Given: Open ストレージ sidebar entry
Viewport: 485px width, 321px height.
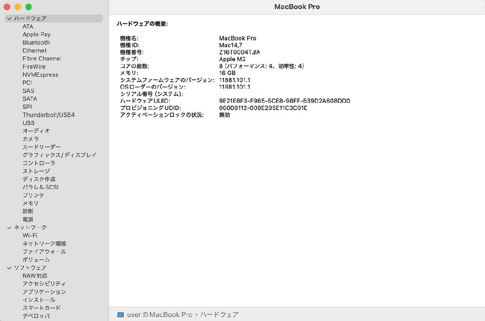Looking at the screenshot, I should coord(36,171).
